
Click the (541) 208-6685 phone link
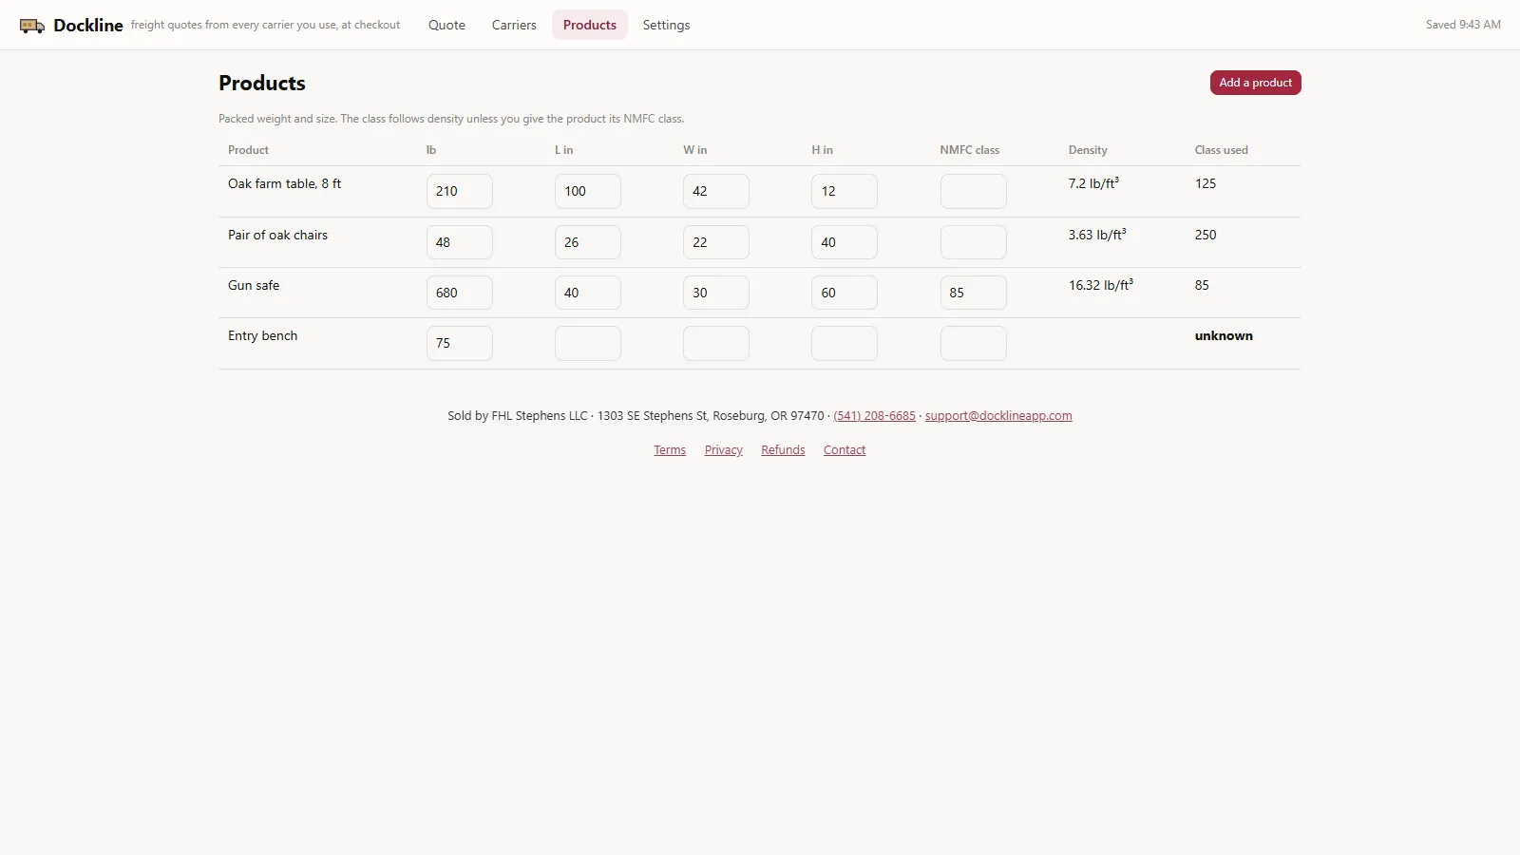[x=874, y=416]
